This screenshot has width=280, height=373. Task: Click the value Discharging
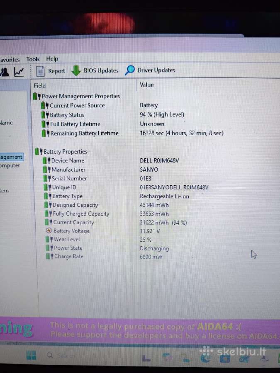coord(154,249)
